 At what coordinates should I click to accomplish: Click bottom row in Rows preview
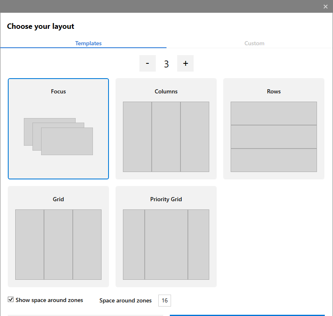click(274, 160)
